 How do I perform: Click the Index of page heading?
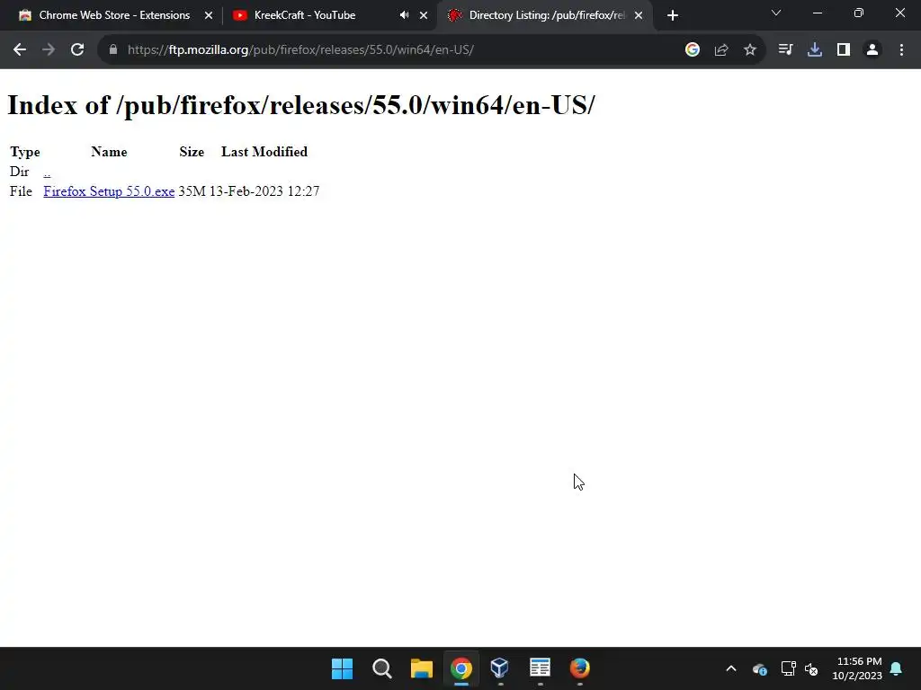tap(301, 106)
